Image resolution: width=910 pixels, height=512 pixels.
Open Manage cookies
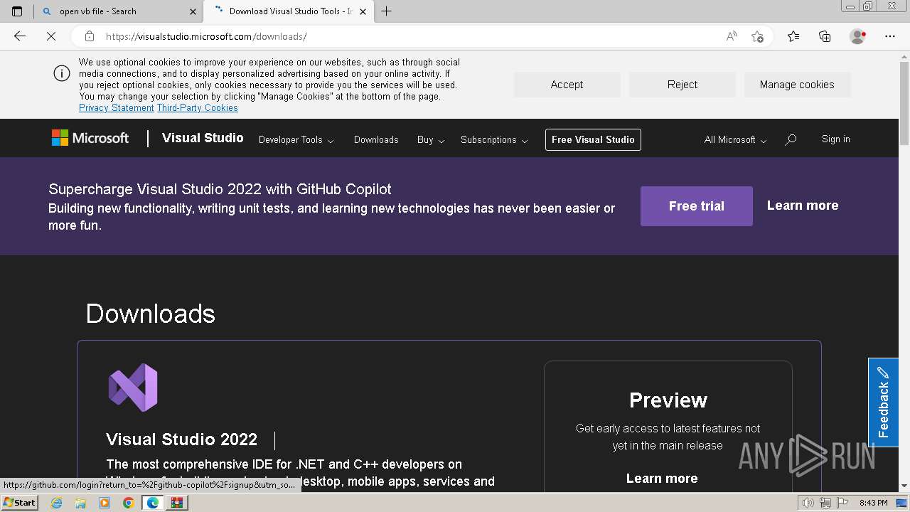797,85
